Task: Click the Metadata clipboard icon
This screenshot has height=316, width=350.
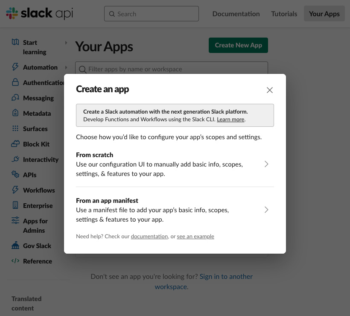Action: (15, 113)
